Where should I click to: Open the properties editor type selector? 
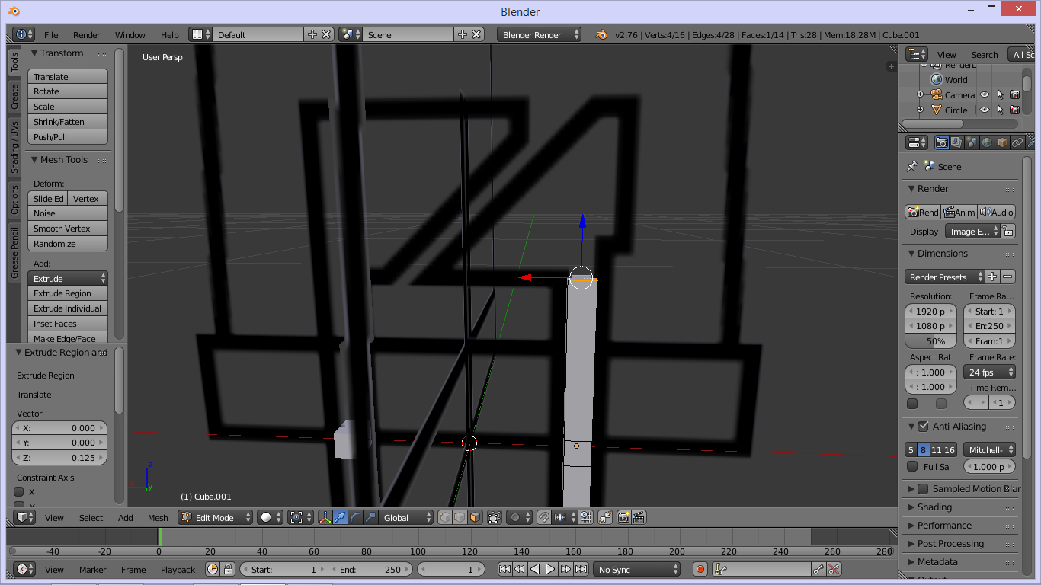[x=917, y=142]
